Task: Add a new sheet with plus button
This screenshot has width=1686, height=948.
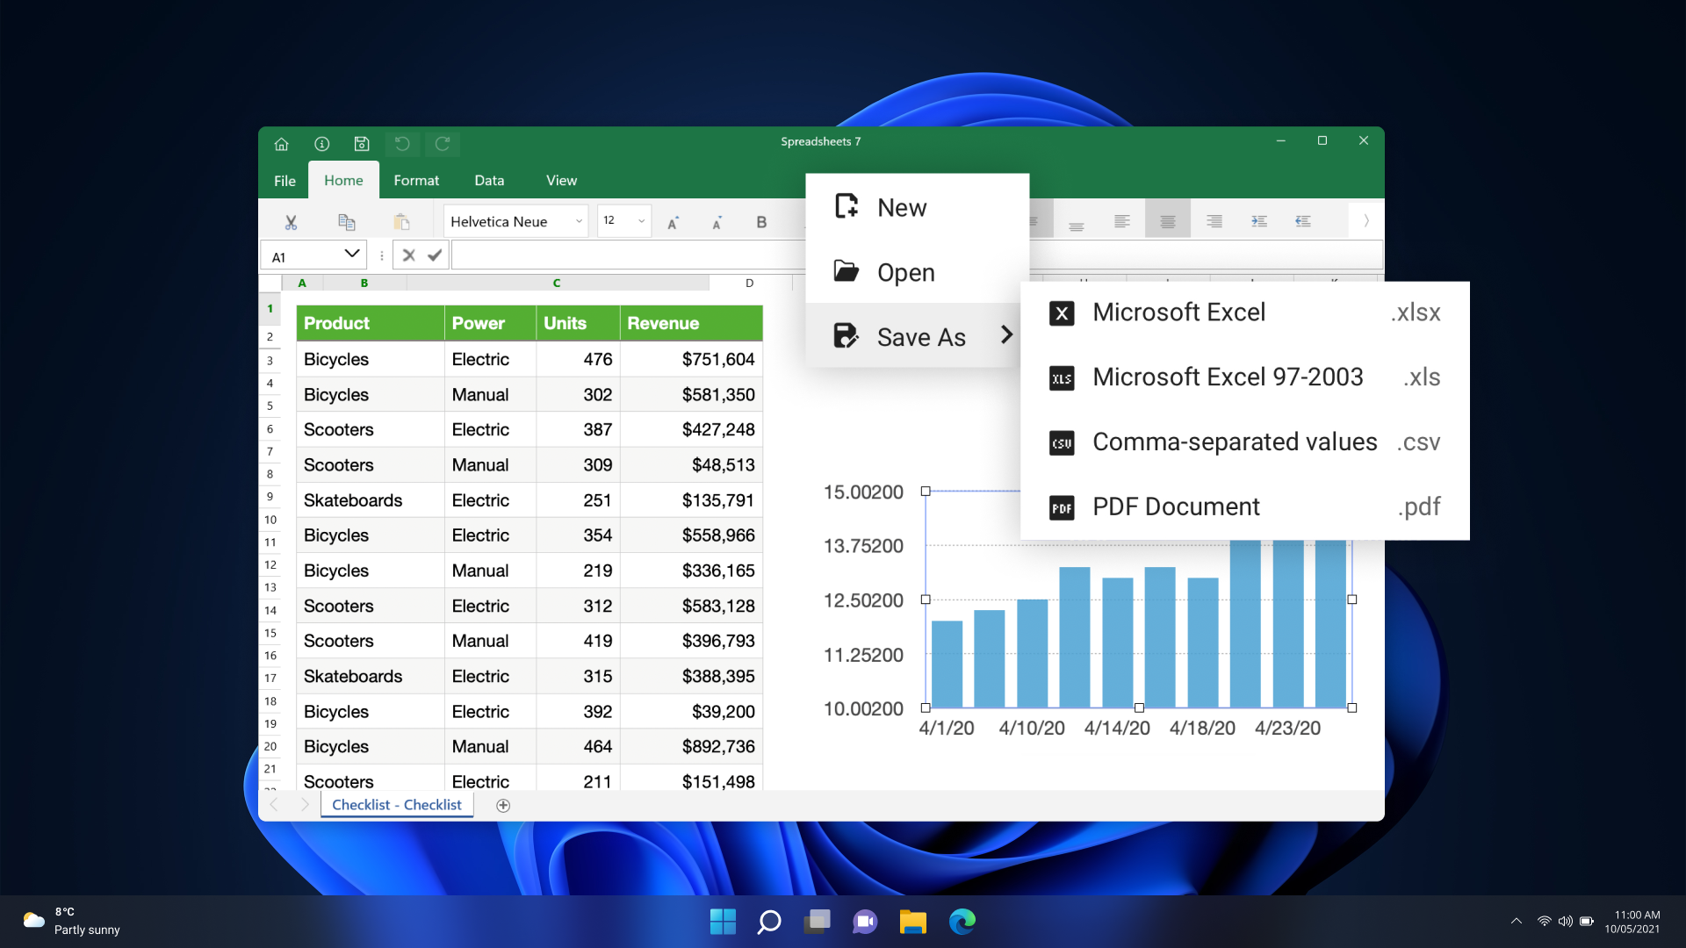Action: (503, 805)
